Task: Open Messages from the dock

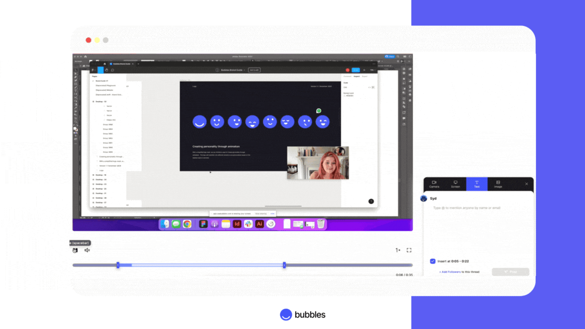Action: 176,224
